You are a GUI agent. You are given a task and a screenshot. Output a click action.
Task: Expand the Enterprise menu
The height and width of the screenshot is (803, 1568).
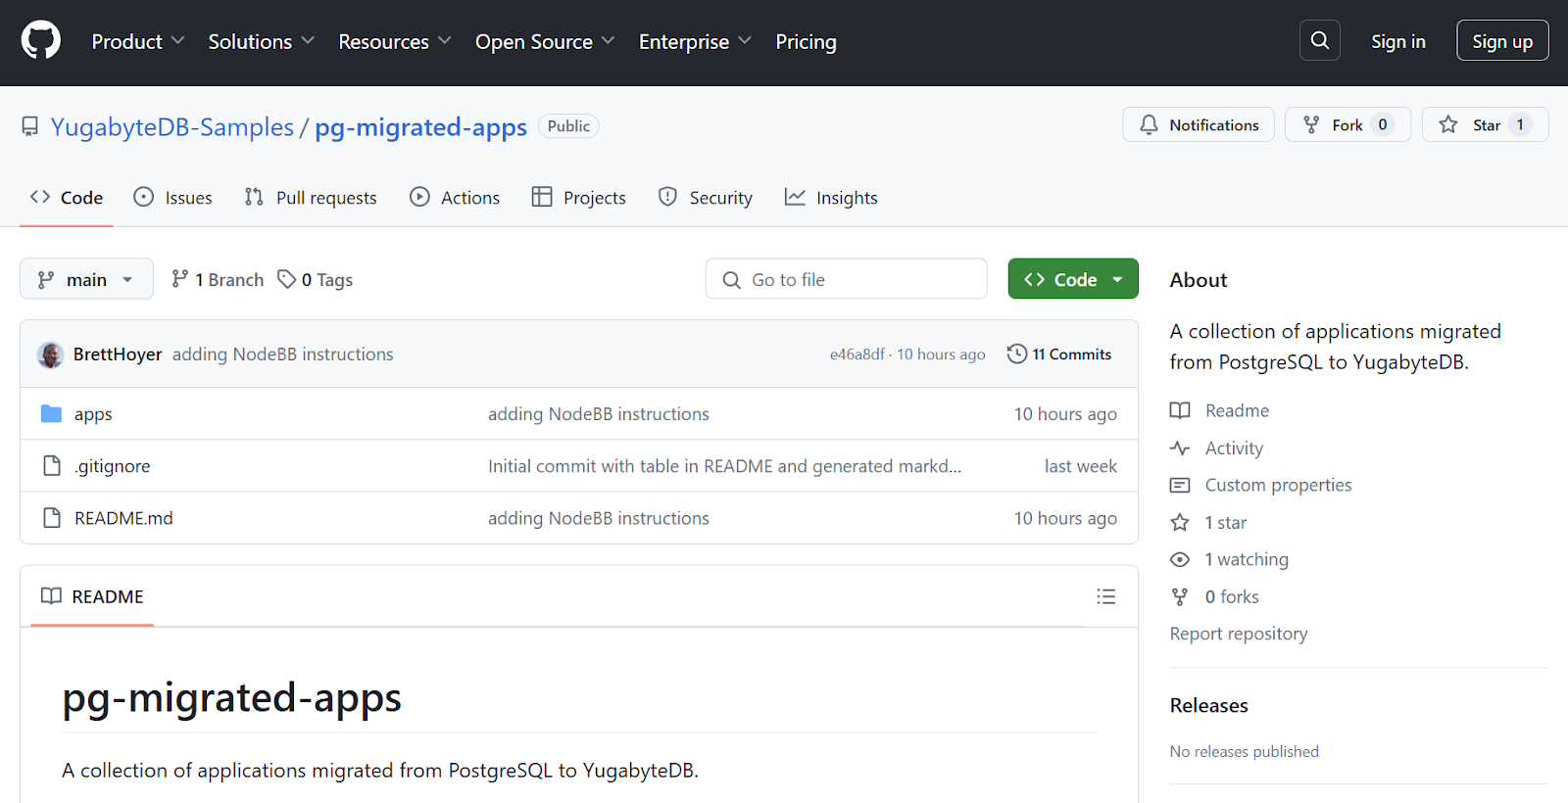click(695, 41)
